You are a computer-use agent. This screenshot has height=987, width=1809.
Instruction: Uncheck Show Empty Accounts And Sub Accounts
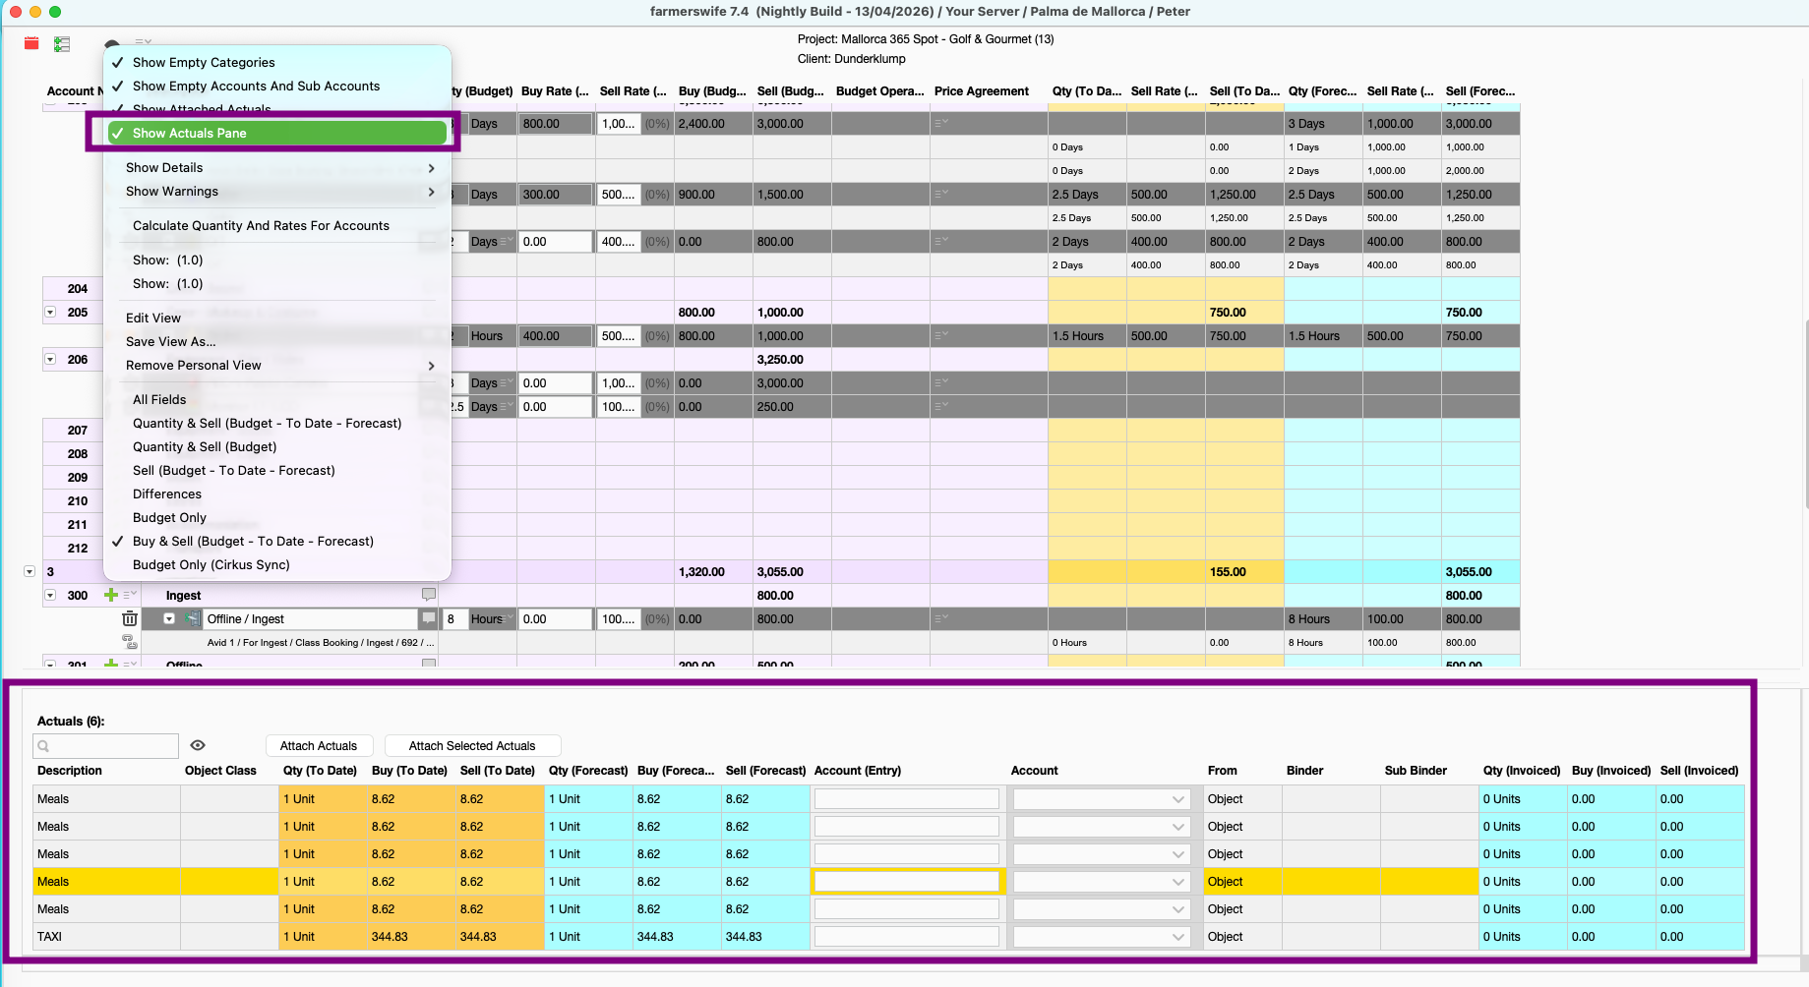pyautogui.click(x=277, y=86)
